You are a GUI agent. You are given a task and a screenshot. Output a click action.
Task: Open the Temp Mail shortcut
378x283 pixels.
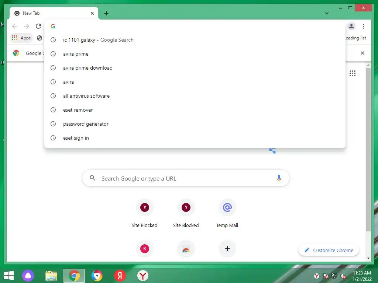tap(227, 214)
